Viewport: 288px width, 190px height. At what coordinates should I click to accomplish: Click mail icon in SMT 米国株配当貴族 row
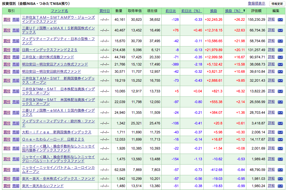point(280,102)
